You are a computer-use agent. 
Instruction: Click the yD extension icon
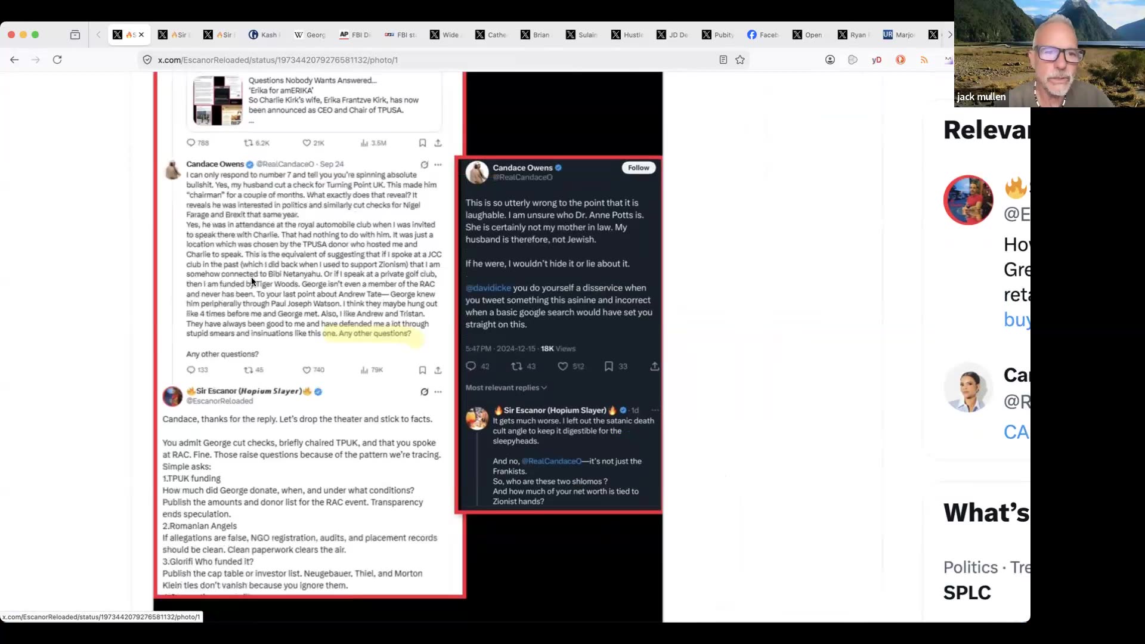pyautogui.click(x=876, y=60)
